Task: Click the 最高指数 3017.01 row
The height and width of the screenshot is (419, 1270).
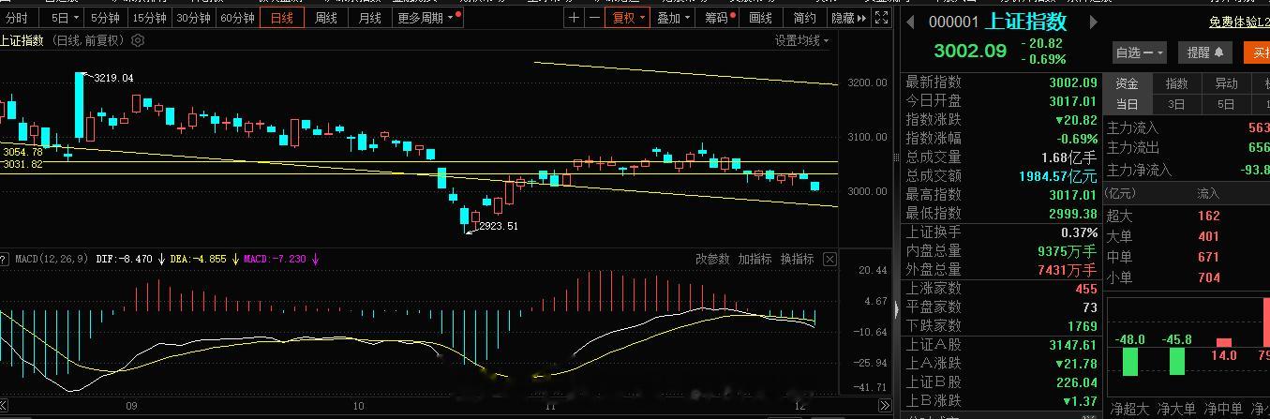Action: (1000, 195)
